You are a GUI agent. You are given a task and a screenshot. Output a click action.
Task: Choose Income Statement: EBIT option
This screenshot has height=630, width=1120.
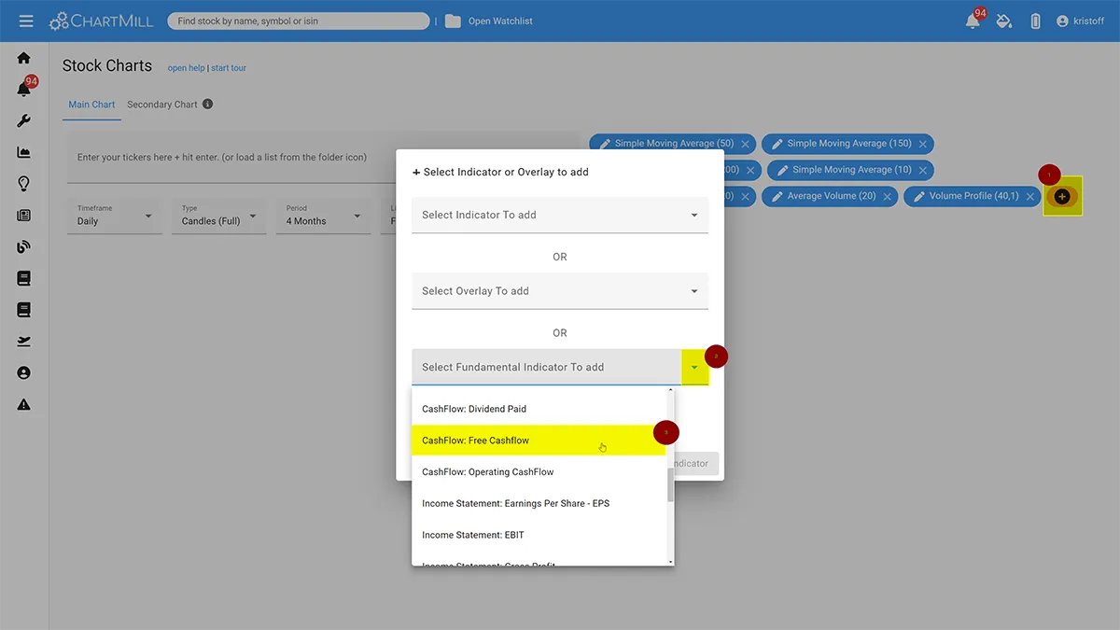pos(539,535)
